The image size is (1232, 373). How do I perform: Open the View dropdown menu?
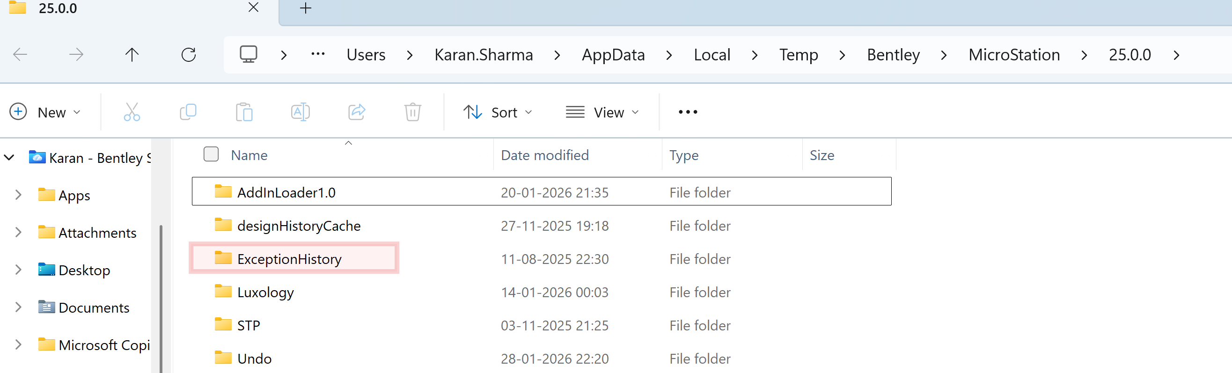pyautogui.click(x=602, y=112)
